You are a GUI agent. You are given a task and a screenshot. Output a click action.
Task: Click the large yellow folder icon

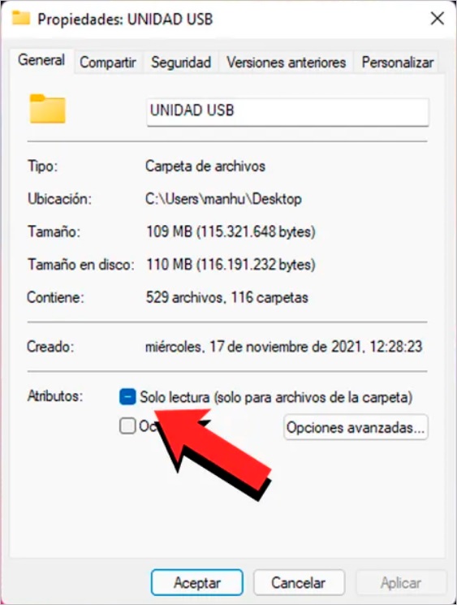pyautogui.click(x=47, y=109)
